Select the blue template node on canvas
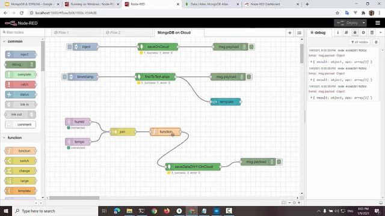 click(x=226, y=102)
